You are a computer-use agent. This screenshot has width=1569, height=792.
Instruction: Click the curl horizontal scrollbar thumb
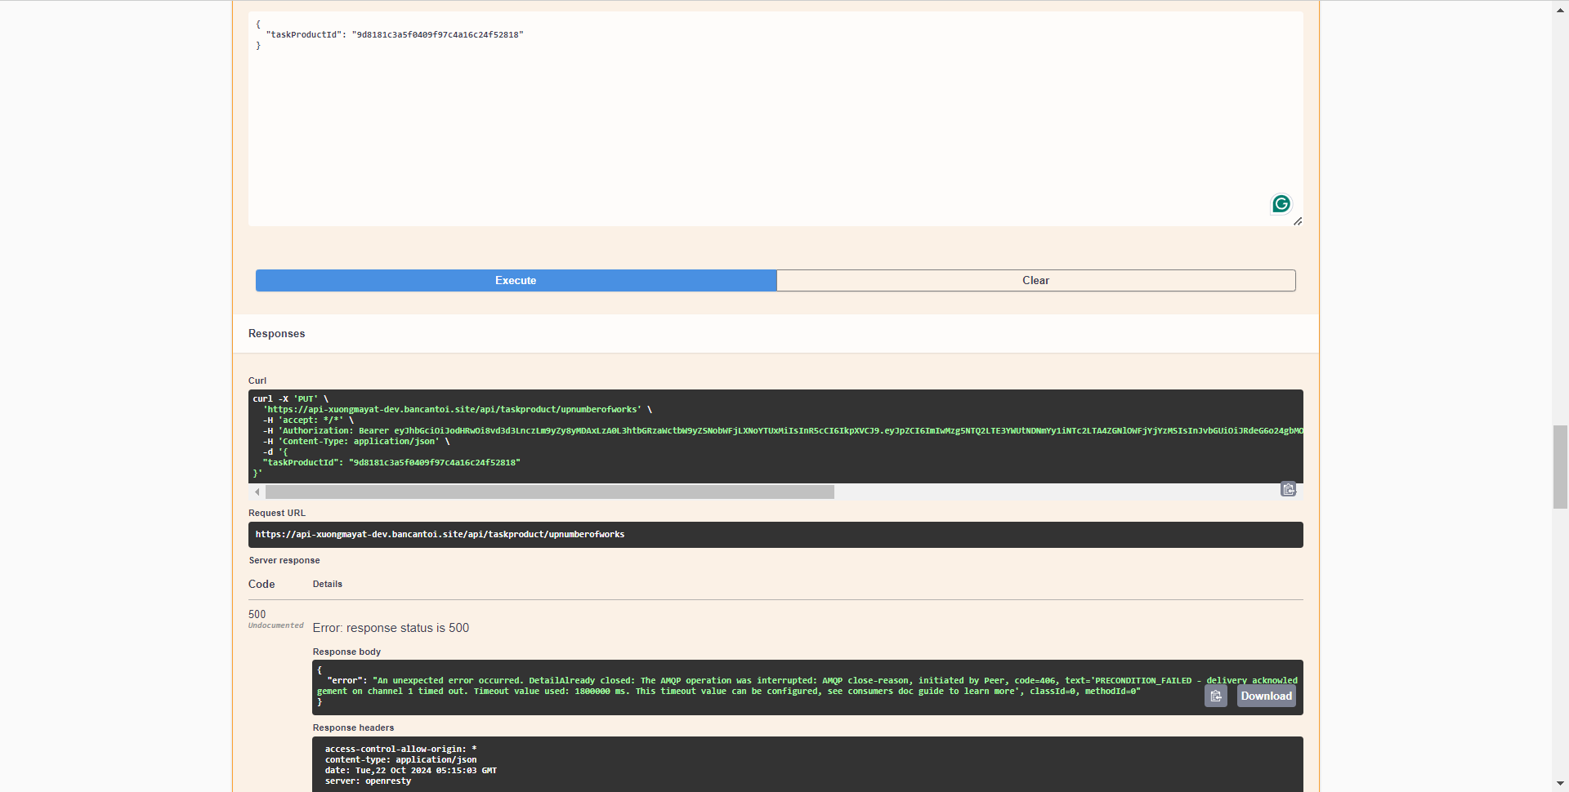[x=549, y=492]
